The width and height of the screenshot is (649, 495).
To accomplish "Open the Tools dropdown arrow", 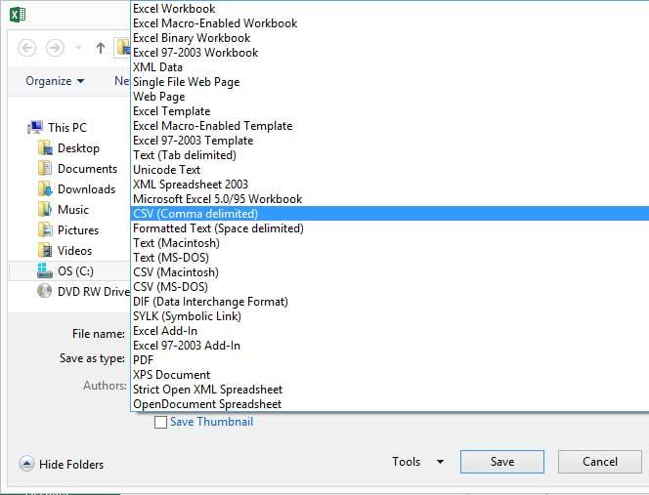I will 441,462.
